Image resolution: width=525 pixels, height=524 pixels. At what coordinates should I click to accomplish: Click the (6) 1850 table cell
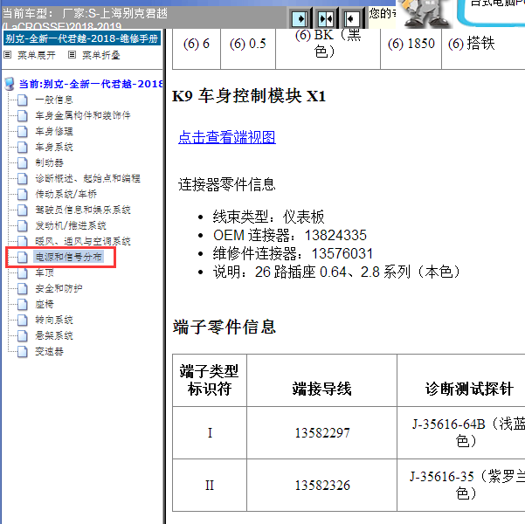click(411, 49)
